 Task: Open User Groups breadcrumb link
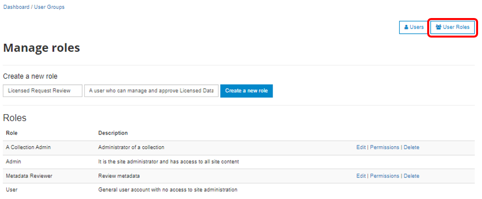(x=49, y=7)
